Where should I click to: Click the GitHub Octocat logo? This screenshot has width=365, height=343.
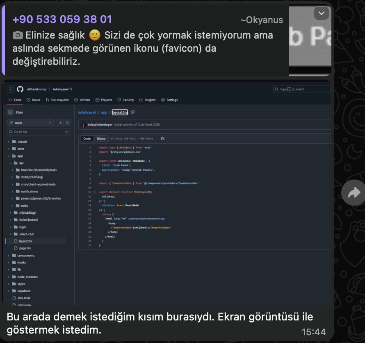[20, 89]
